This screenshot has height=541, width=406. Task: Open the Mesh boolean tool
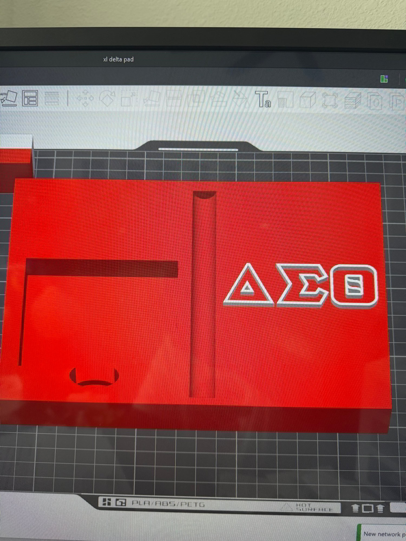pos(196,98)
